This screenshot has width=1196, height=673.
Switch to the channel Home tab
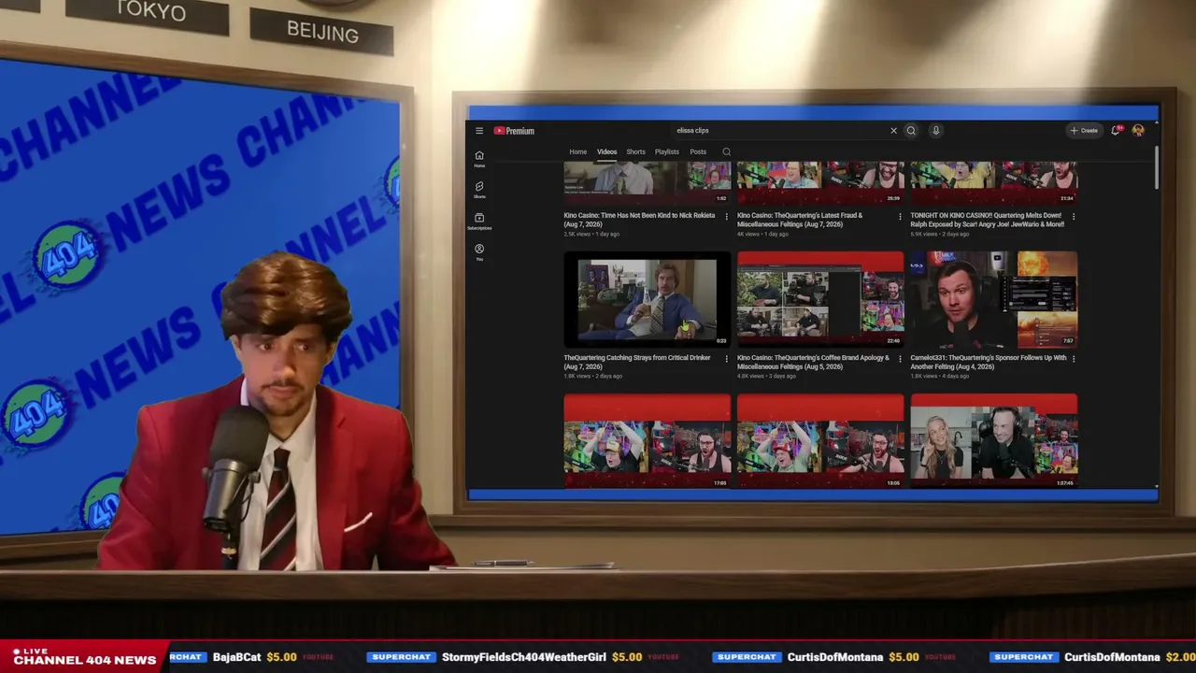point(578,151)
